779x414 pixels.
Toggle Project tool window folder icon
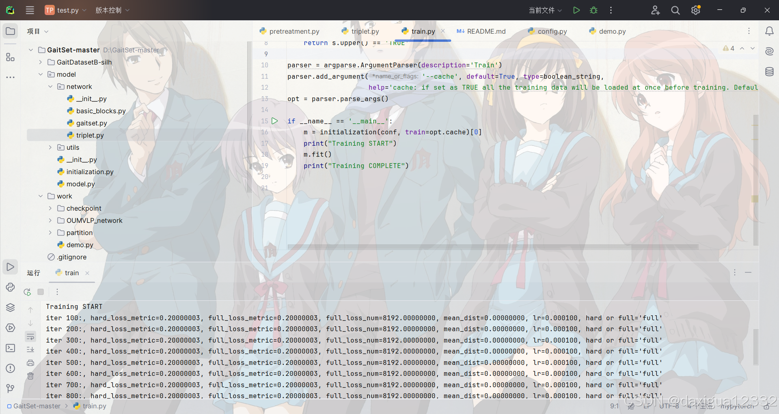[x=11, y=31]
